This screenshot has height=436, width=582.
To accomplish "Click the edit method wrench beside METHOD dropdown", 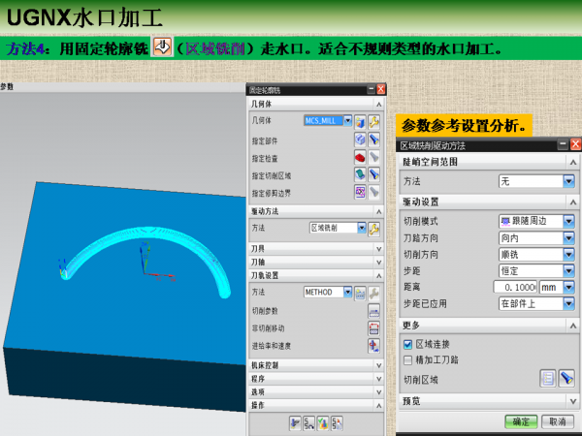I will (373, 294).
